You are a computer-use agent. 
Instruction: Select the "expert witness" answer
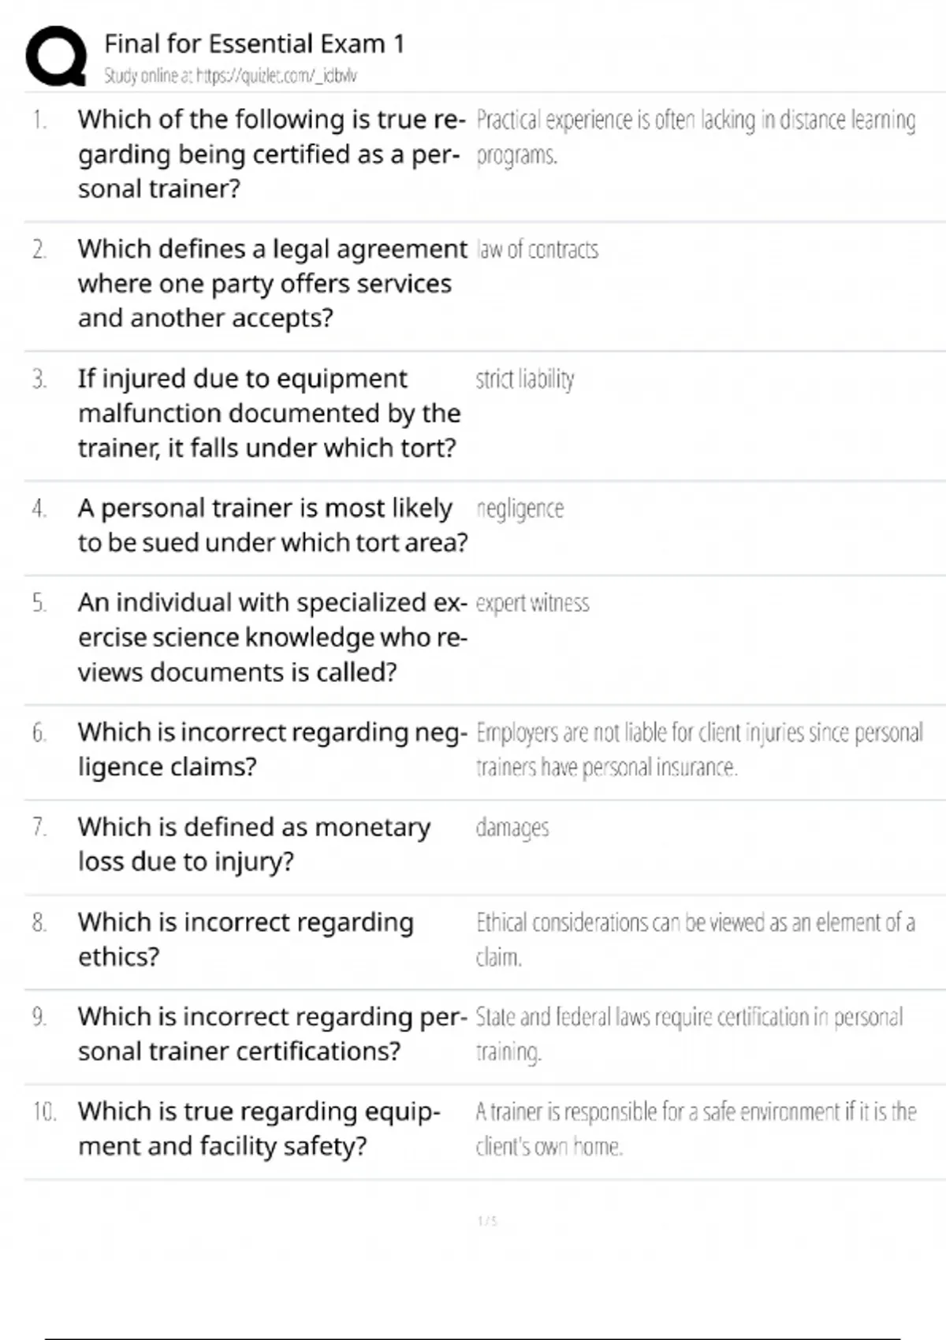(x=533, y=603)
